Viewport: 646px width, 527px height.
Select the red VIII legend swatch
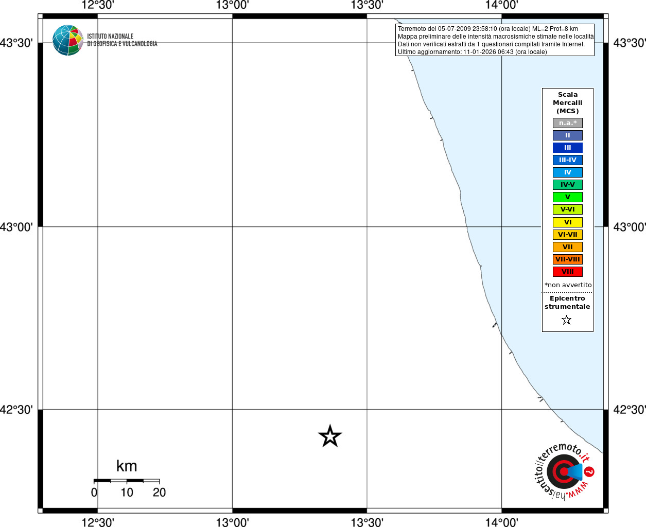(568, 272)
